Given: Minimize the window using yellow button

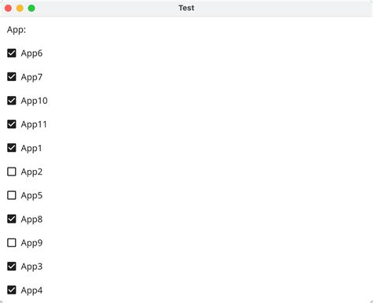Looking at the screenshot, I should click(20, 9).
